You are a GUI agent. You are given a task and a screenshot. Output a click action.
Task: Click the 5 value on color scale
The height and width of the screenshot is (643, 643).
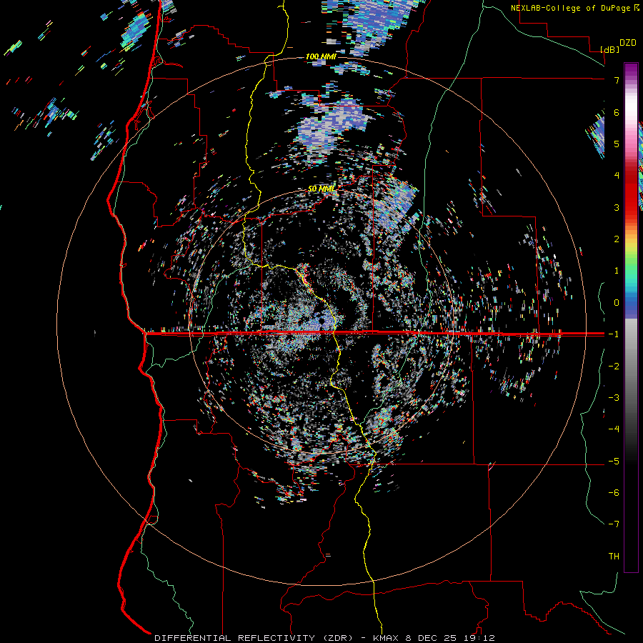pyautogui.click(x=617, y=144)
